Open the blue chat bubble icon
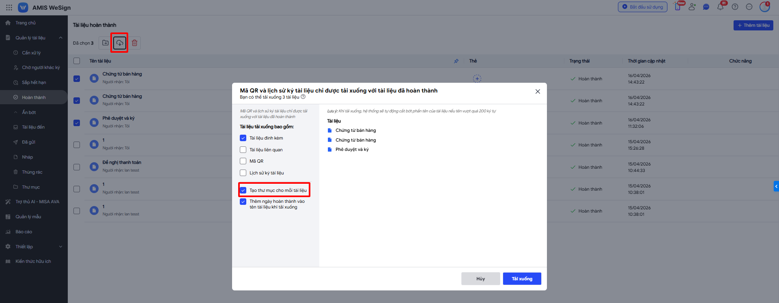The image size is (779, 303). (706, 7)
